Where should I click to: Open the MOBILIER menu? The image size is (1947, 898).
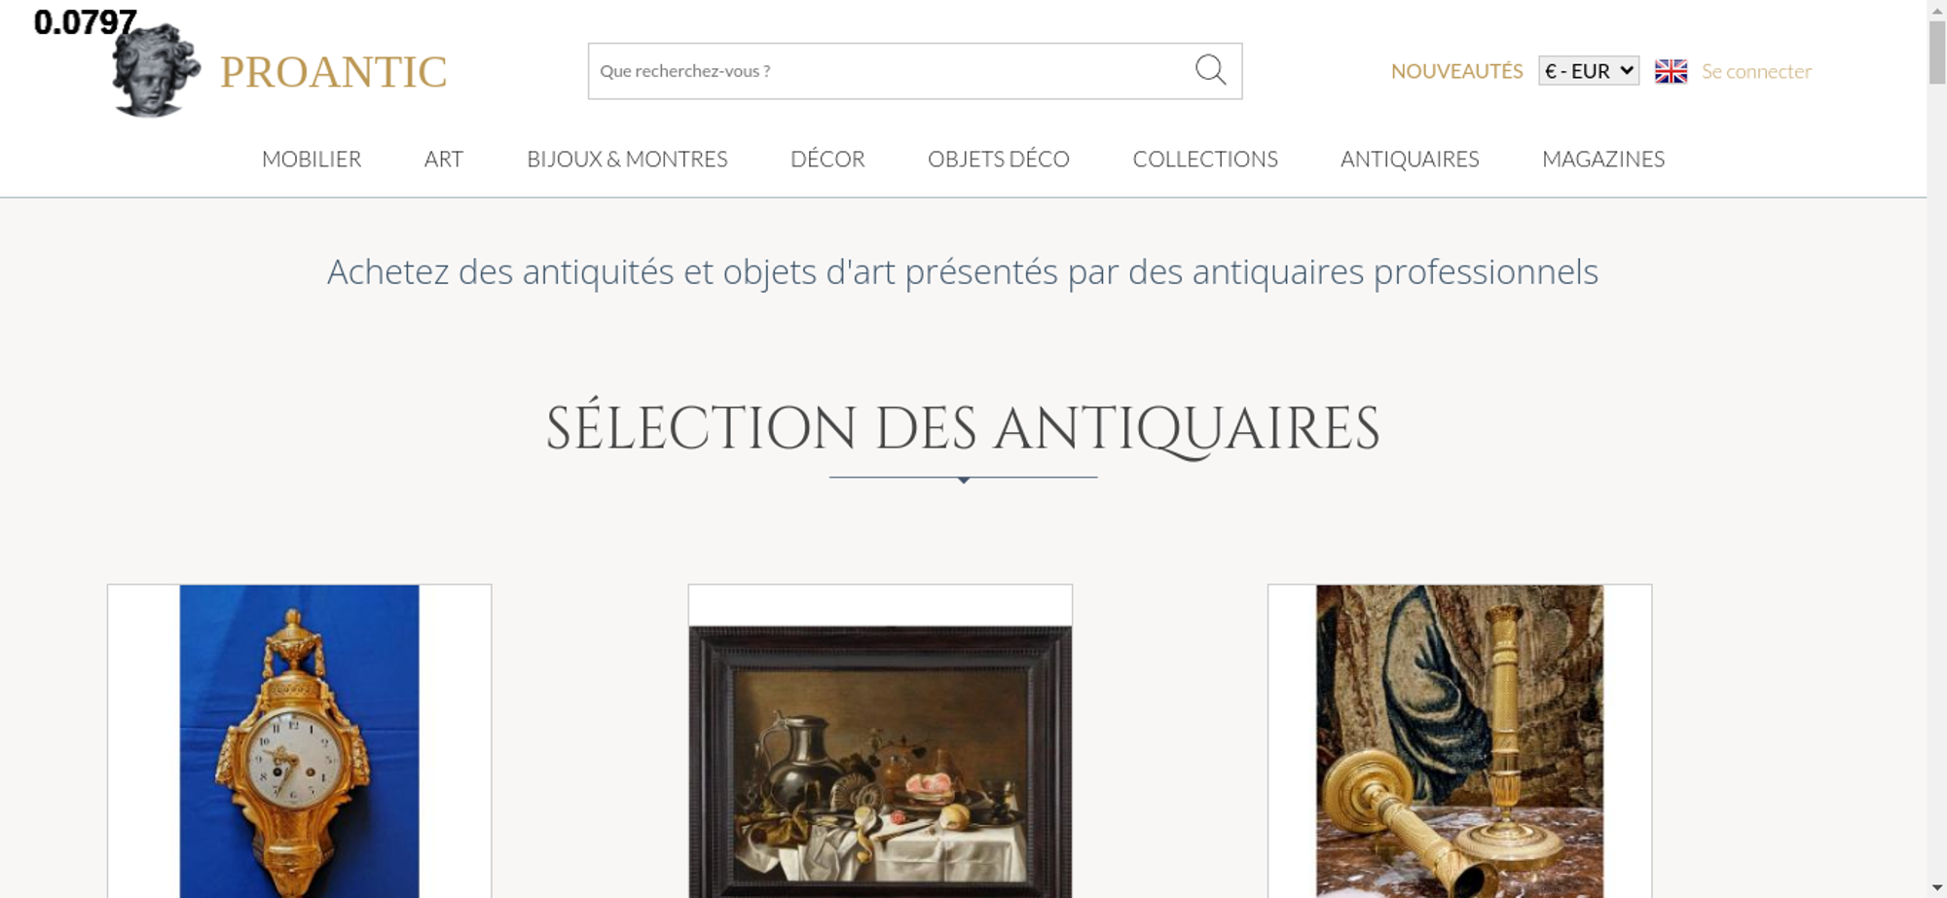312,159
